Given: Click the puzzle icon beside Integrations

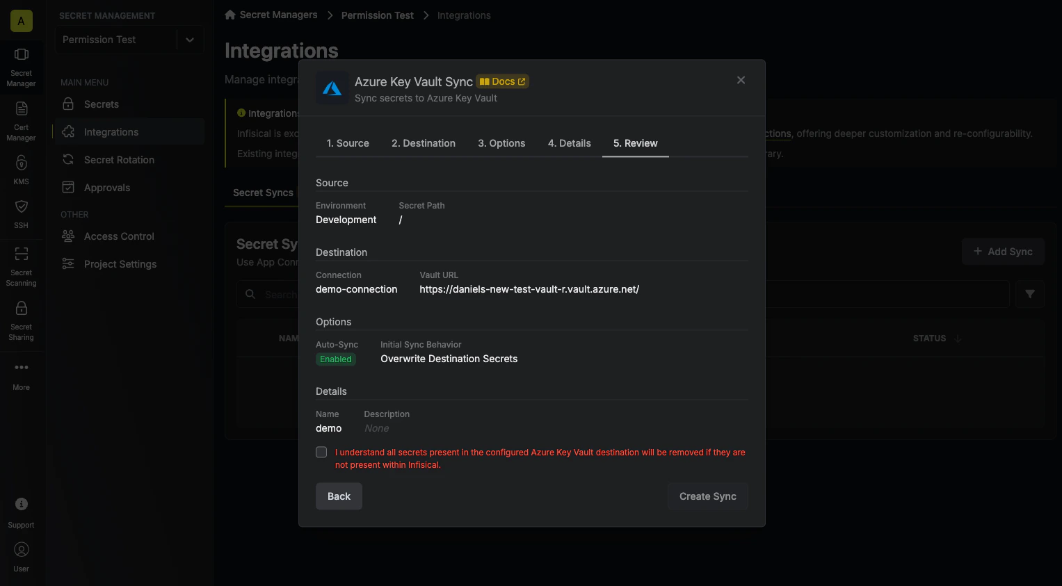Looking at the screenshot, I should [x=68, y=131].
